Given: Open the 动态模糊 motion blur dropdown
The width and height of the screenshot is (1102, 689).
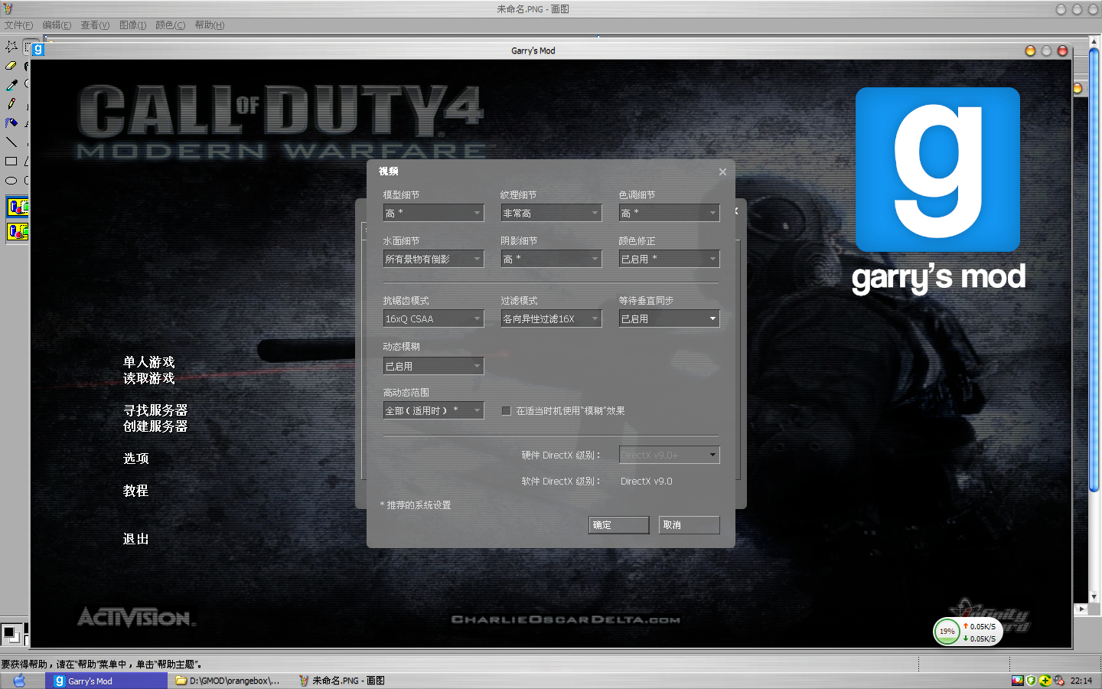Looking at the screenshot, I should coord(434,366).
